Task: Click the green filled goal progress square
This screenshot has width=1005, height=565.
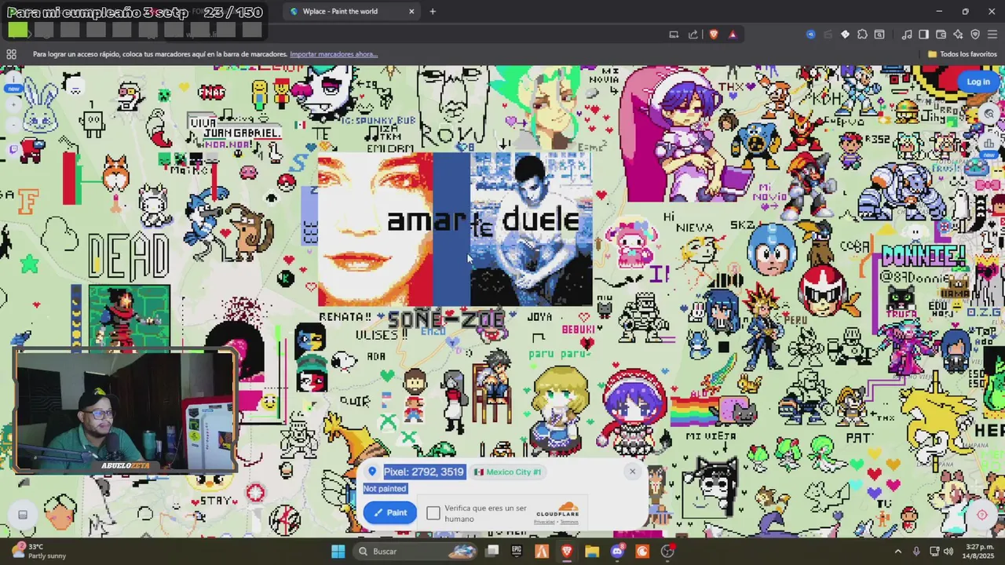Action: pyautogui.click(x=18, y=31)
